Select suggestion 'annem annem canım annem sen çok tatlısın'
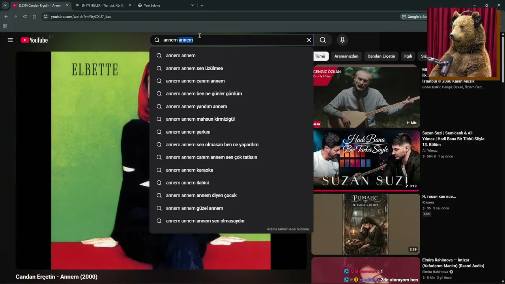Viewport: 505px width, 284px height. coord(231,157)
